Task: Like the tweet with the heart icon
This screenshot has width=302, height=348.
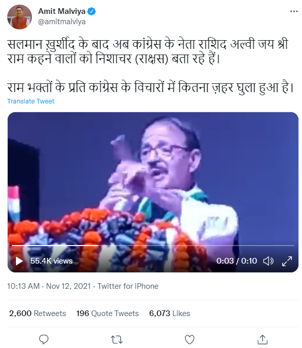Action: (x=190, y=339)
